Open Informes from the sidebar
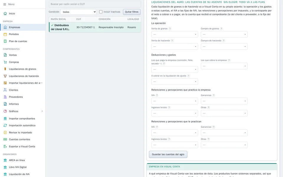Viewport: 283px width, 177px height. (x=23, y=104)
